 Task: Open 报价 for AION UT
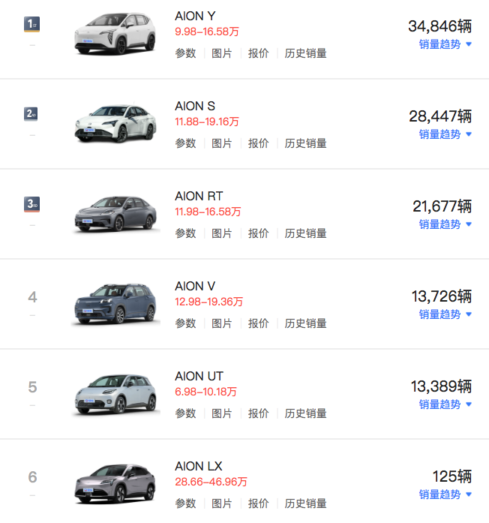[x=258, y=413]
